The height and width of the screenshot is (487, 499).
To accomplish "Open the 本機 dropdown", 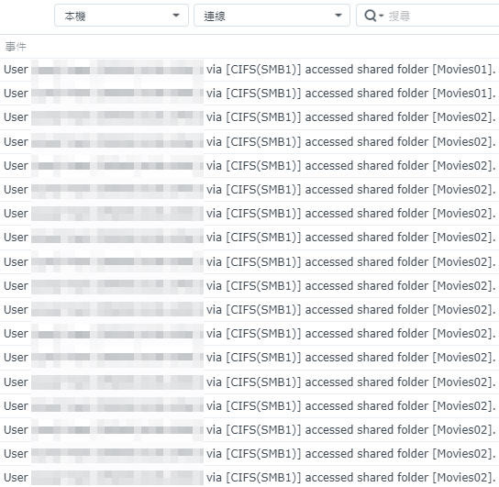I will pos(121,16).
